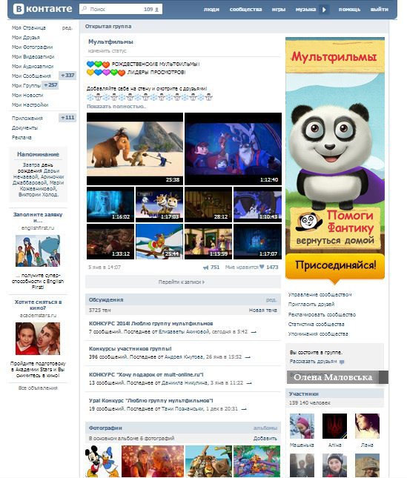The width and height of the screenshot is (407, 478).
Task: Open Документы in the sidebar
Action: 24,127
